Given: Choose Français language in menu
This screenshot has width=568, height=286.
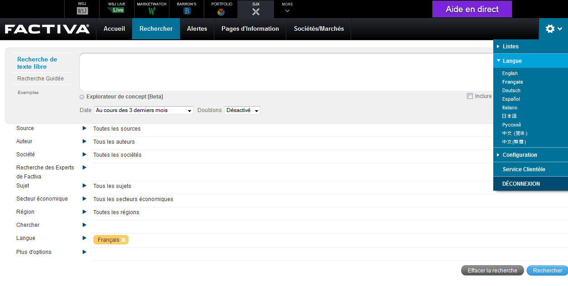Looking at the screenshot, I should (513, 82).
